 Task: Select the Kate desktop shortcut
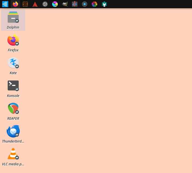click(x=13, y=66)
